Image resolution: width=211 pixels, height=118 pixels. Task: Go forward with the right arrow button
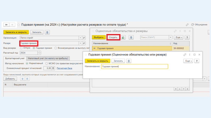tap(12, 25)
